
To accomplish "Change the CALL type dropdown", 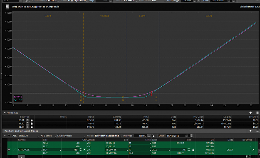I will [161, 150].
